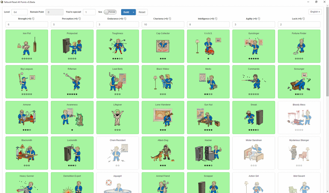Click the Perception value field
This screenshot has width=329, height=193.
click(x=72, y=24)
